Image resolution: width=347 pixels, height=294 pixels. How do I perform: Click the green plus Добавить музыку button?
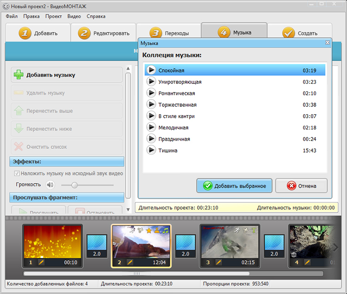(67, 75)
